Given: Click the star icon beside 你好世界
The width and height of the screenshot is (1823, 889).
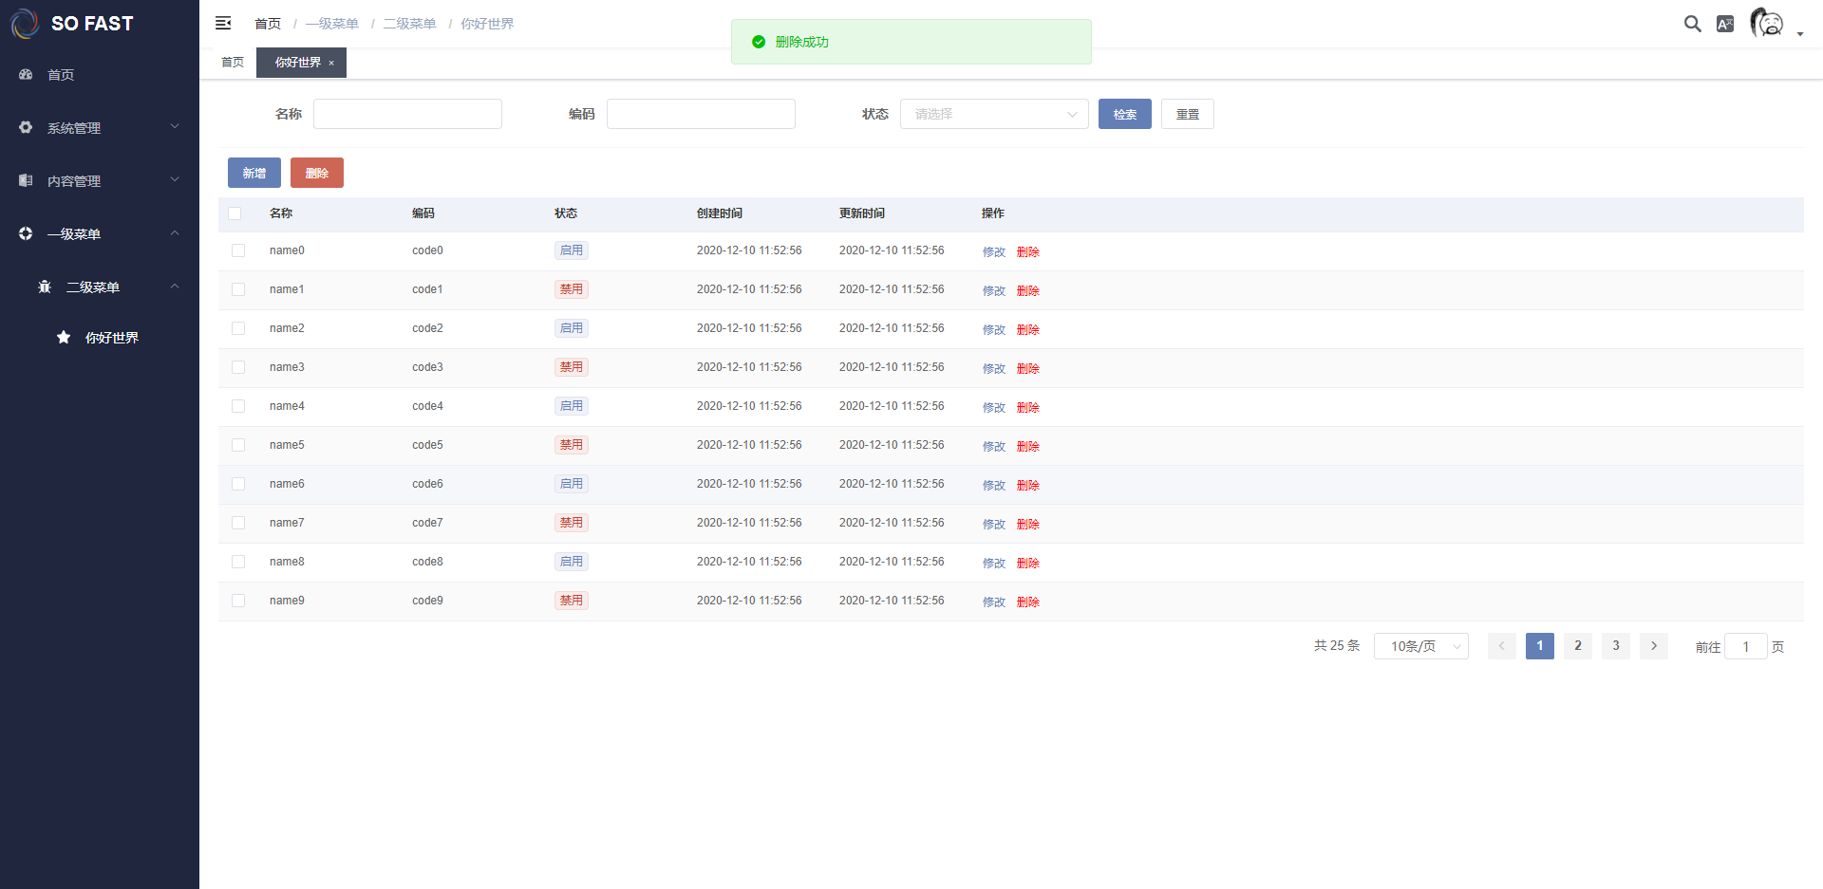Looking at the screenshot, I should point(64,337).
